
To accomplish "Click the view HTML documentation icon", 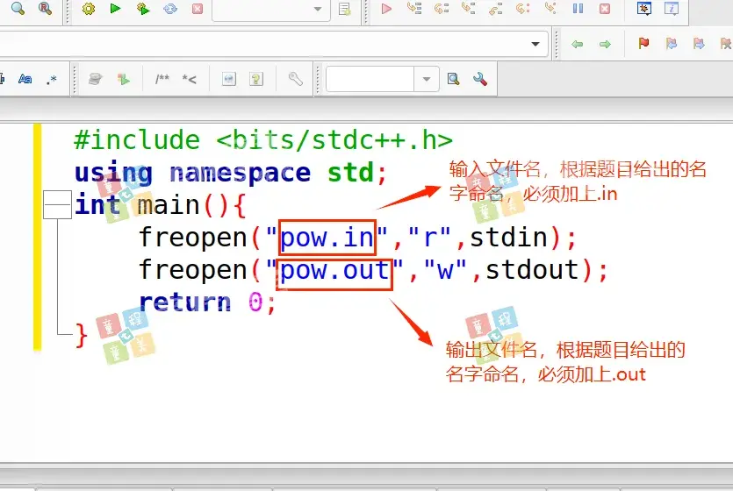I will coord(228,79).
